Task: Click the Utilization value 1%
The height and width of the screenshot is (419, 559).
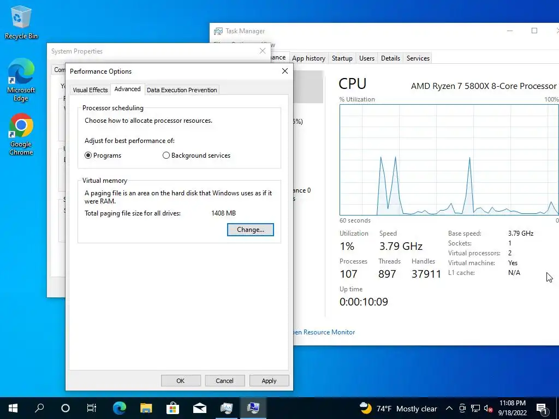Action: tap(347, 246)
